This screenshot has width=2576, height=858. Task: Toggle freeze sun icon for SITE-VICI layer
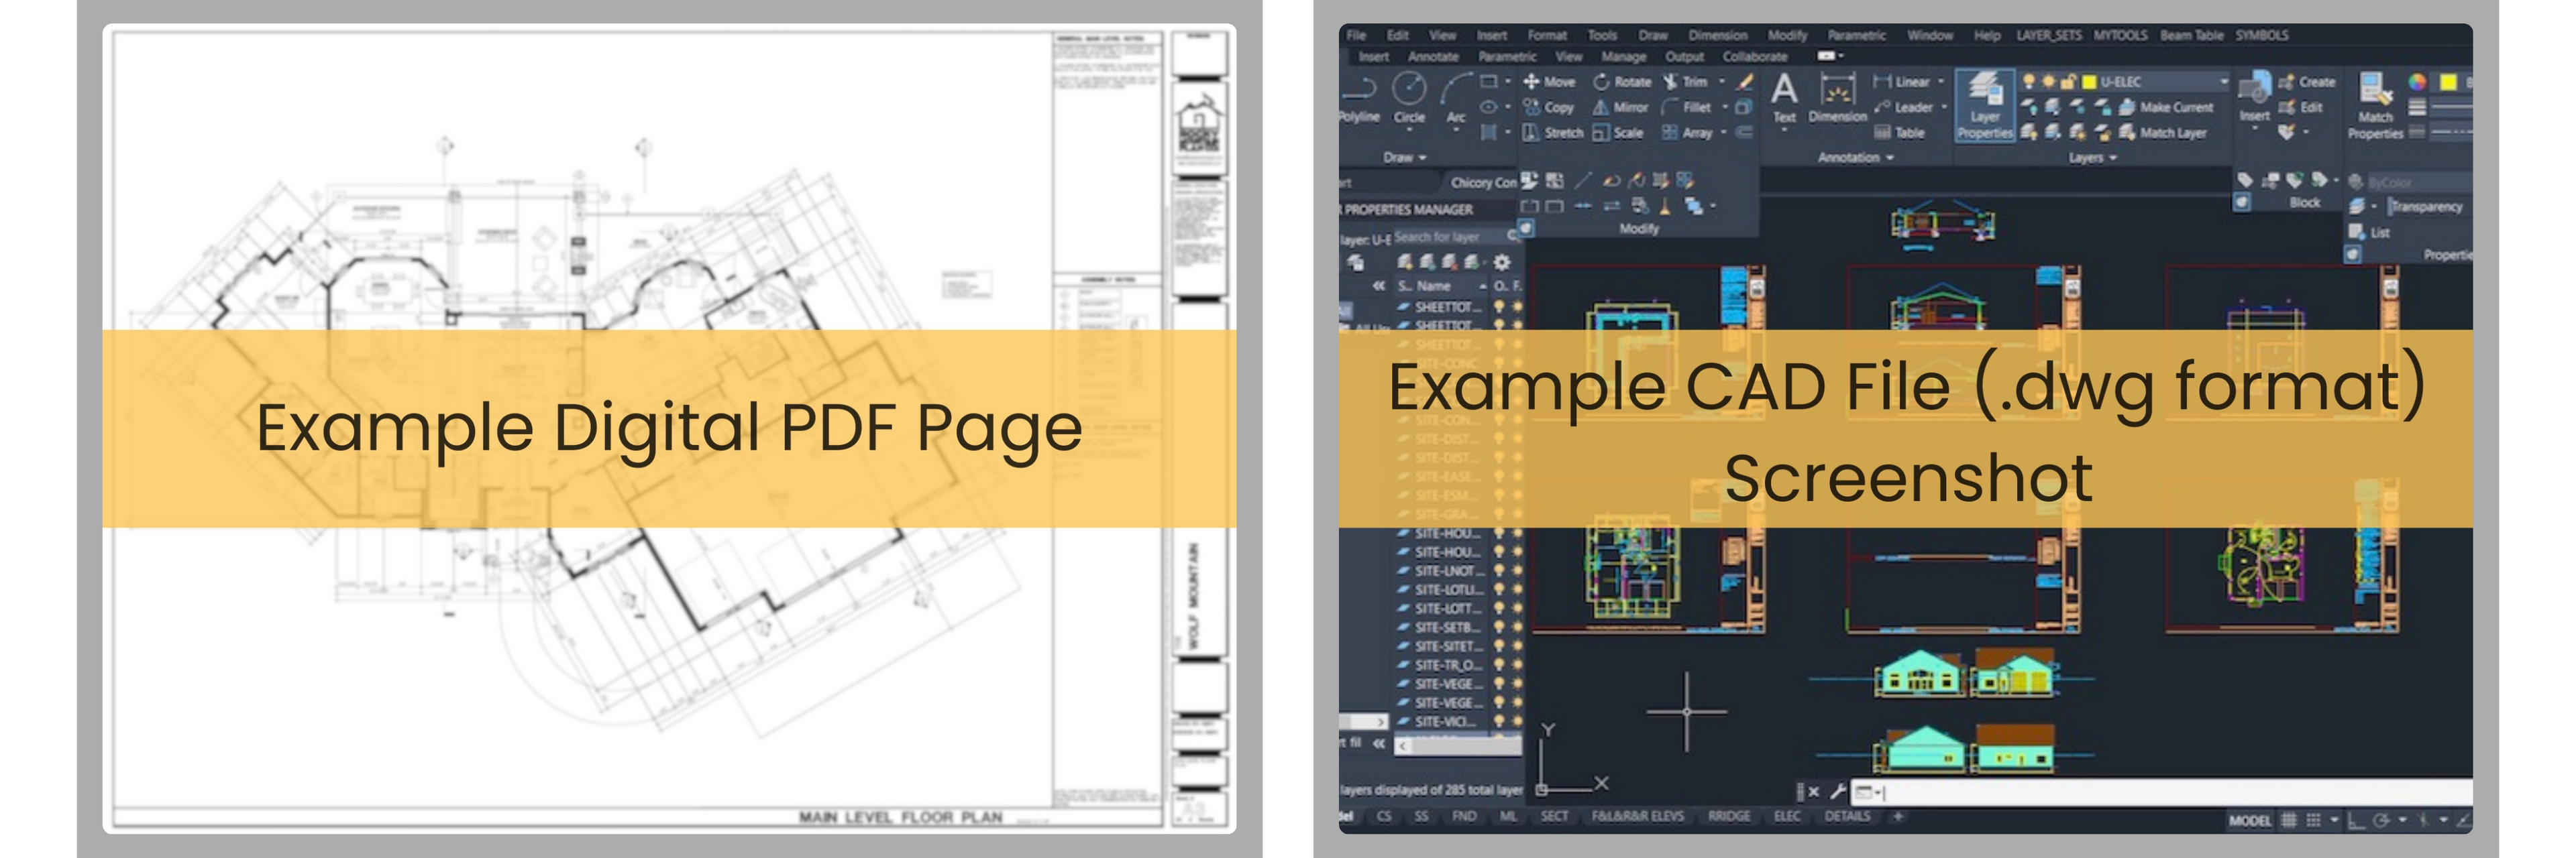1517,721
